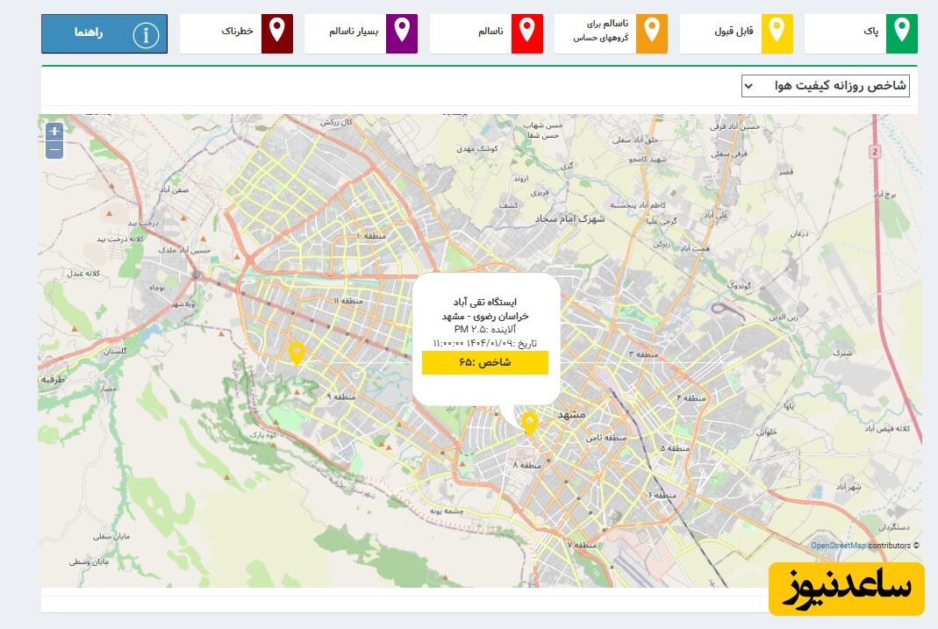Click the ایستگاه تقی آباد popup title
This screenshot has height=629, width=938.
coord(485,301)
